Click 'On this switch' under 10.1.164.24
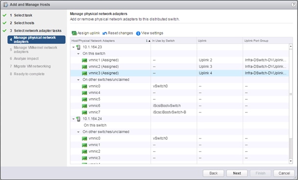 pyautogui.click(x=95, y=125)
